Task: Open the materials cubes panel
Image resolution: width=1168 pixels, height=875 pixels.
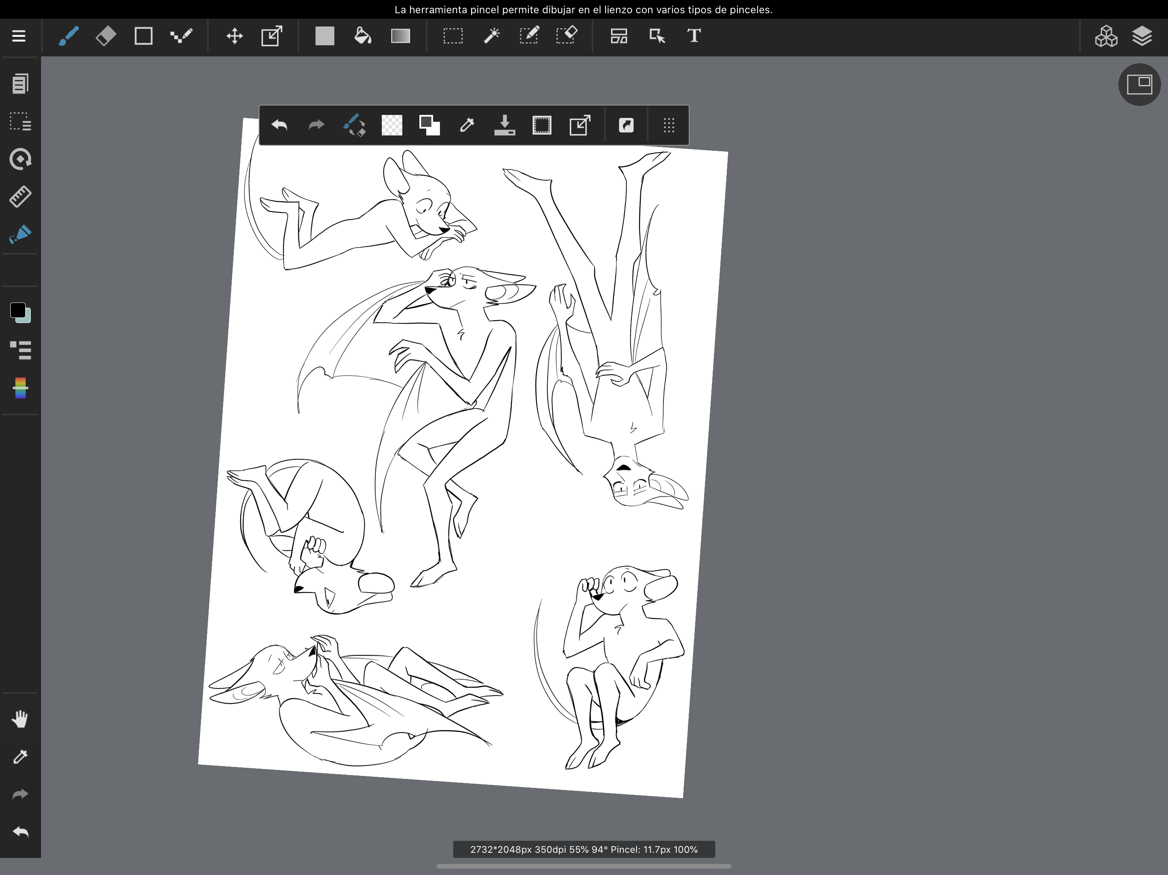Action: coord(1106,36)
